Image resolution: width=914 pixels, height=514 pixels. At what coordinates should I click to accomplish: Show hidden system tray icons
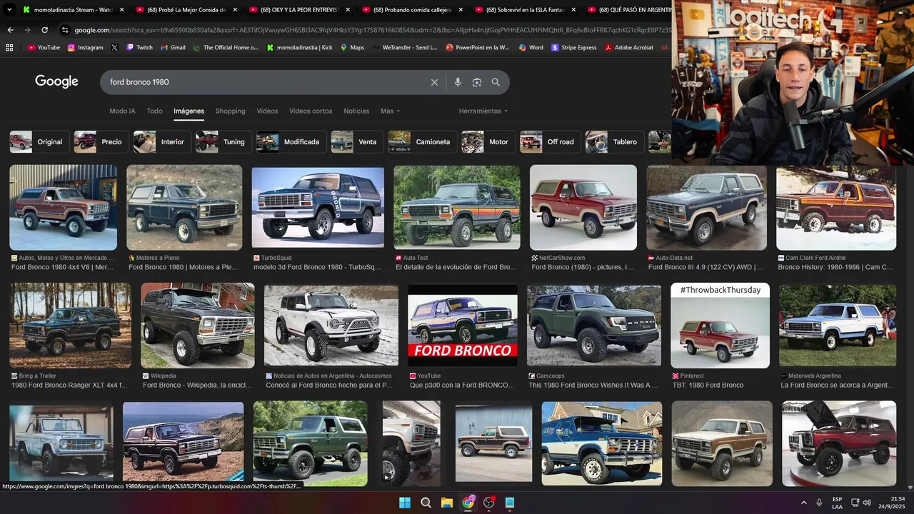tap(803, 503)
